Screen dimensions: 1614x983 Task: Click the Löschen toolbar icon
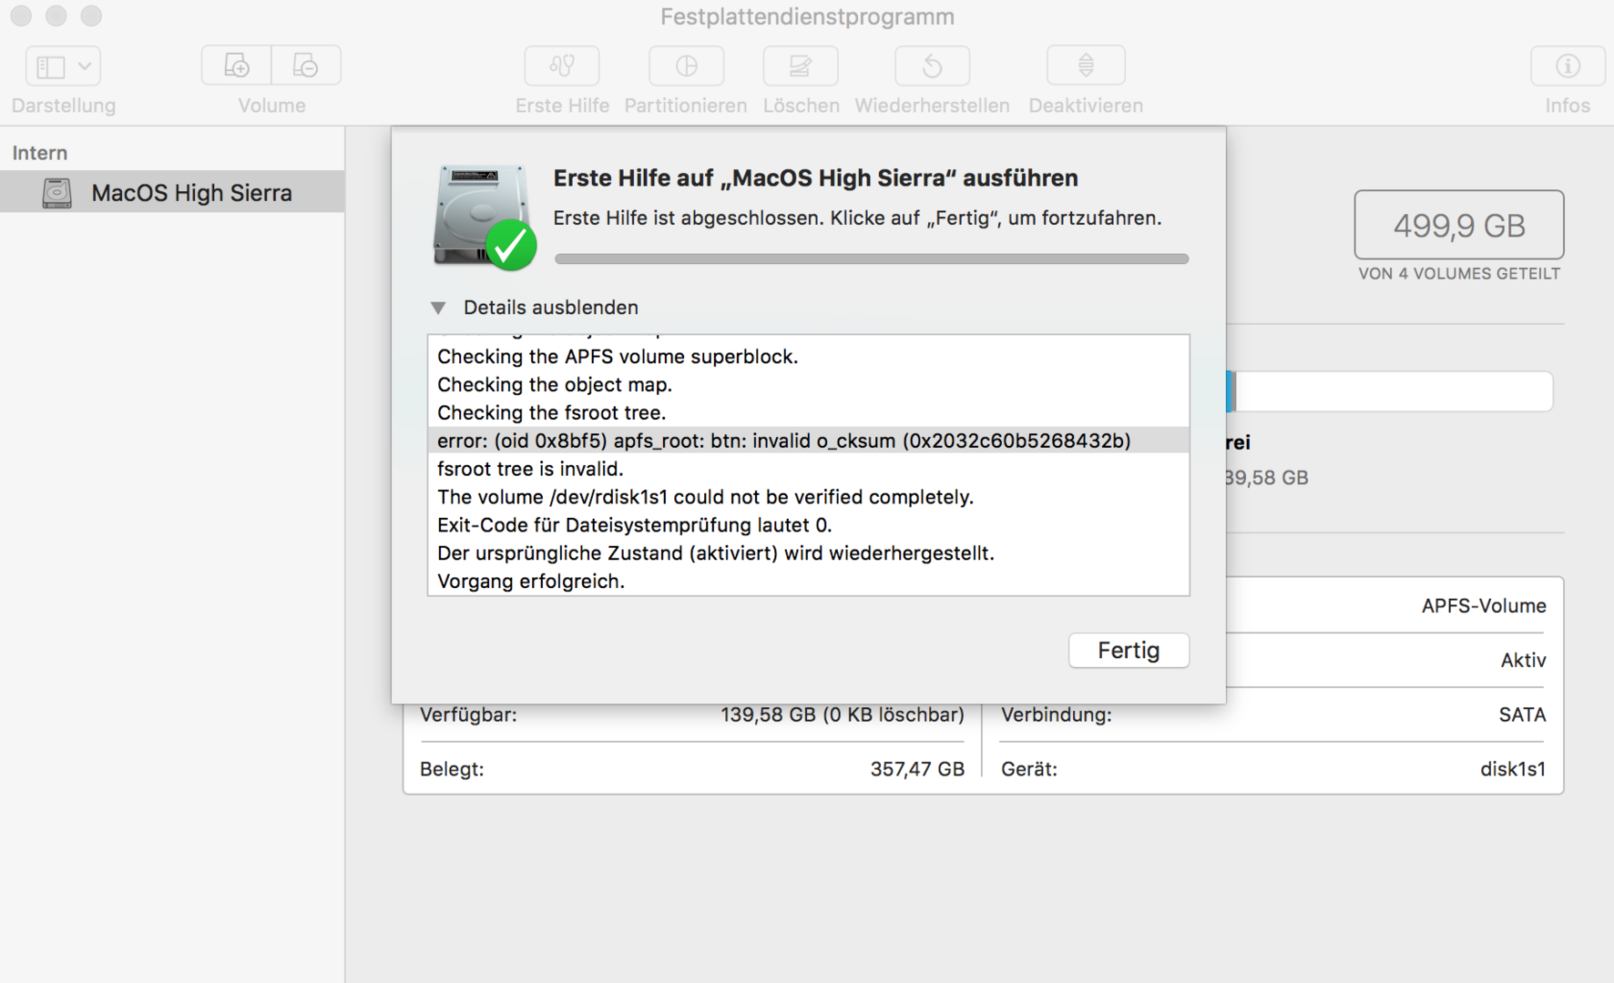[801, 66]
